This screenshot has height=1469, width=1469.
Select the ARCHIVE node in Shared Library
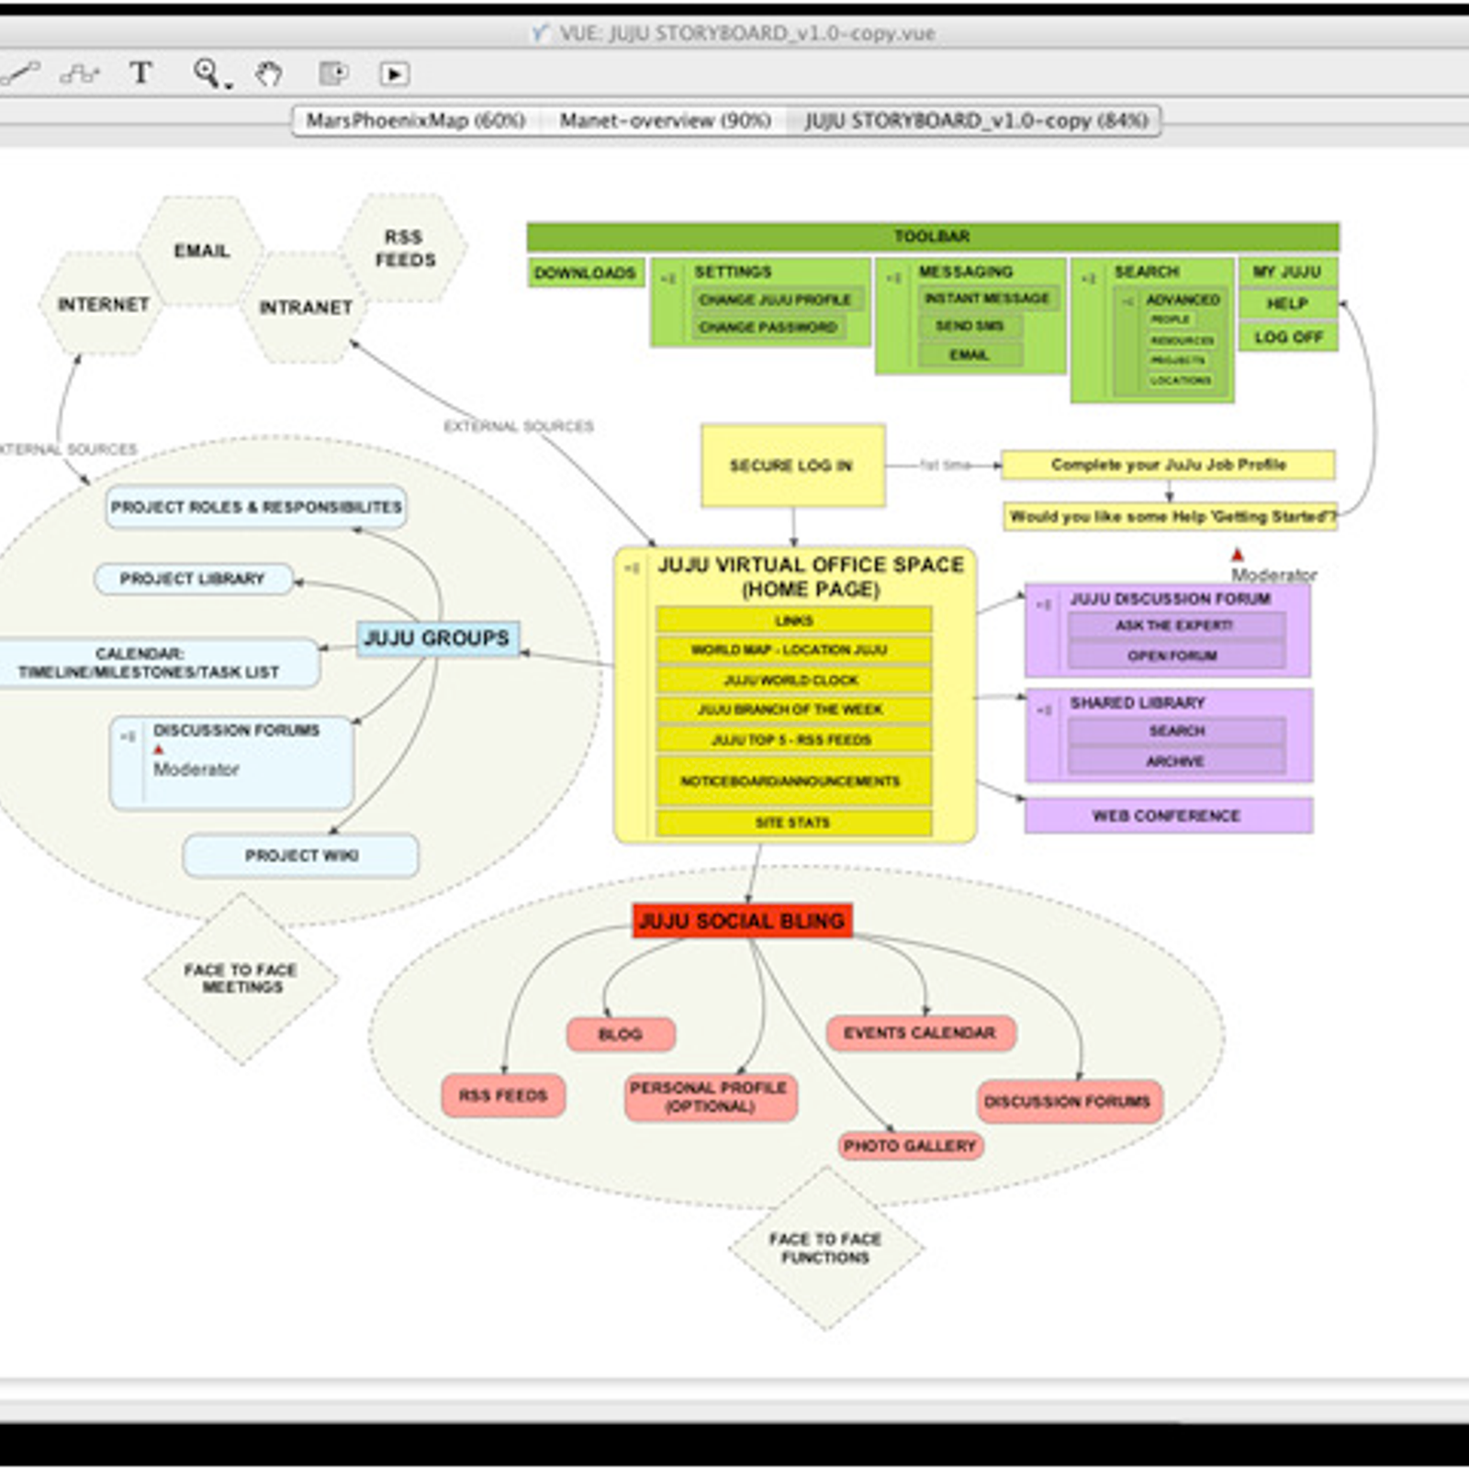(x=1176, y=761)
